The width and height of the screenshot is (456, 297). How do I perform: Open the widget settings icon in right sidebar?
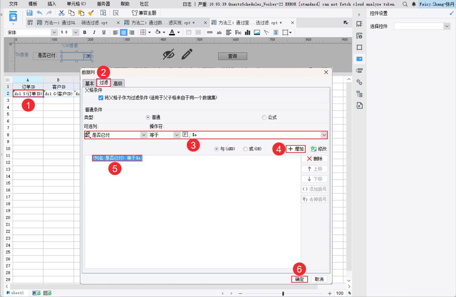359,59
